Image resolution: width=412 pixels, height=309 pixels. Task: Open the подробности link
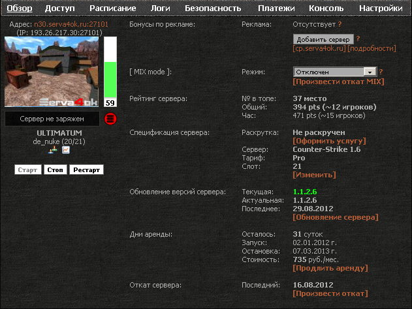372,48
